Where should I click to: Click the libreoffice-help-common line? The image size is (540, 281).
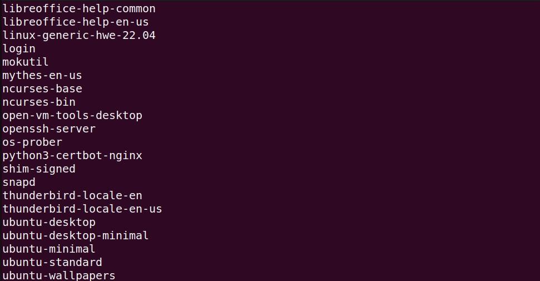(x=79, y=9)
